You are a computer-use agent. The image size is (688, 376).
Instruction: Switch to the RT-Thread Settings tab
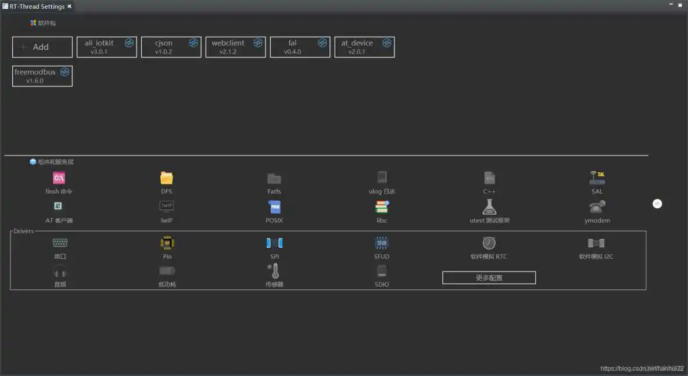35,6
